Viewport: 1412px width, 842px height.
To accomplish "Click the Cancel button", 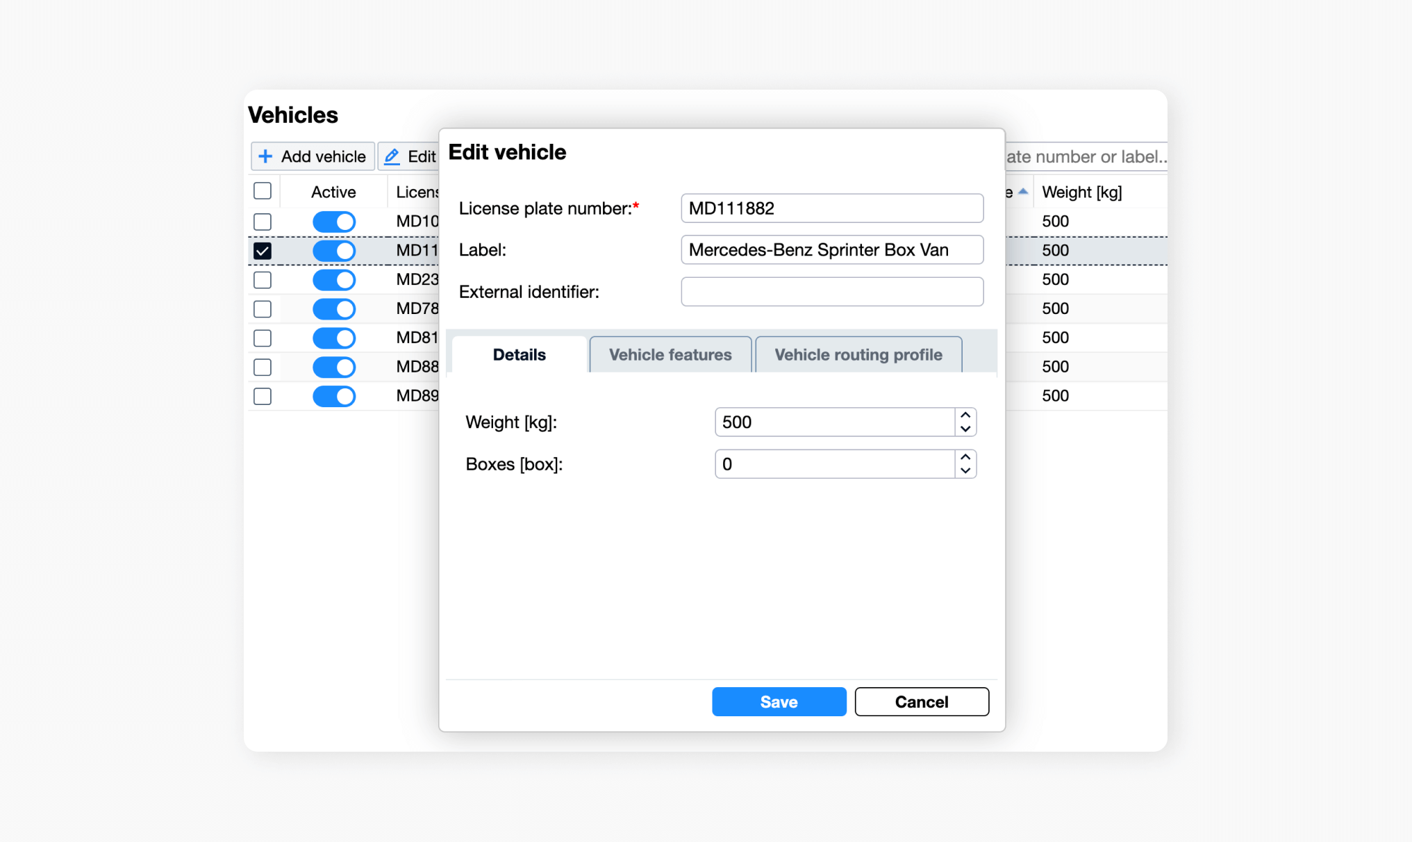I will tap(921, 702).
